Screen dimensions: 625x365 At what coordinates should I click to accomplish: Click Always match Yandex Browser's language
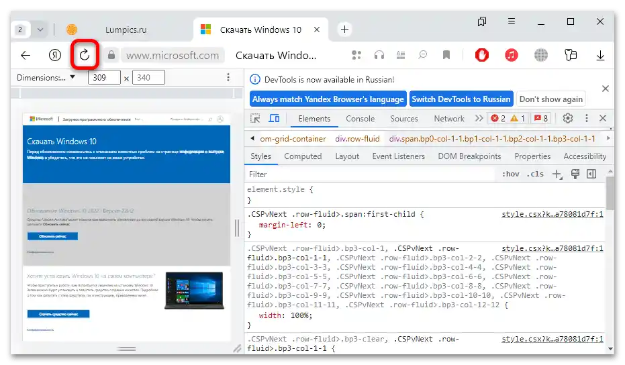pyautogui.click(x=328, y=99)
